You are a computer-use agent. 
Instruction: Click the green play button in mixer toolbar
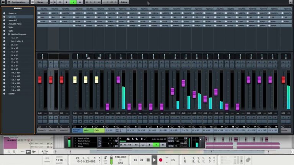click(73, 2)
